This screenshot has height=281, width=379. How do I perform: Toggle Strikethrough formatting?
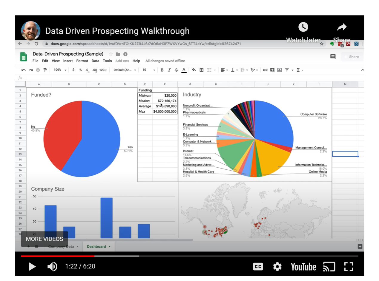point(176,70)
